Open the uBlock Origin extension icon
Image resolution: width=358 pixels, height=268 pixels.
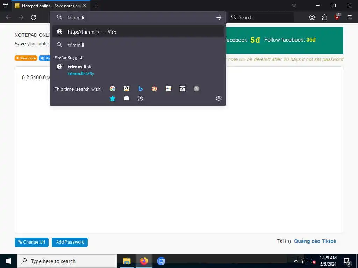tap(337, 17)
